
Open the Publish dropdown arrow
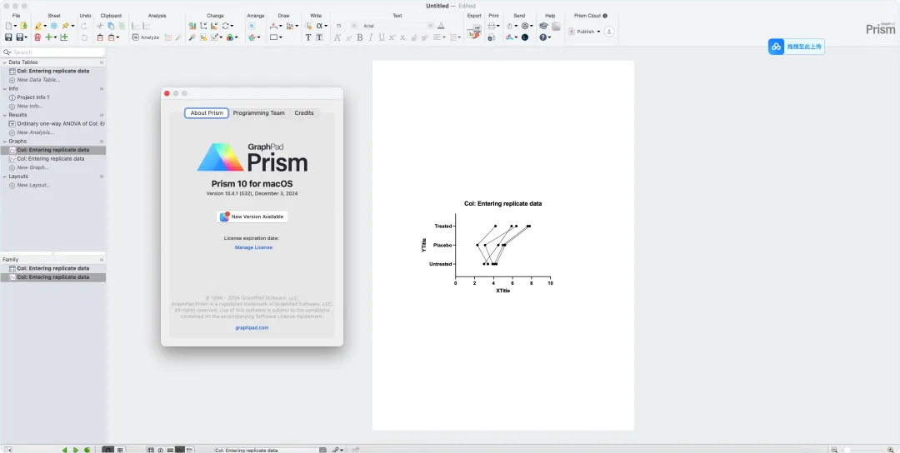(598, 32)
